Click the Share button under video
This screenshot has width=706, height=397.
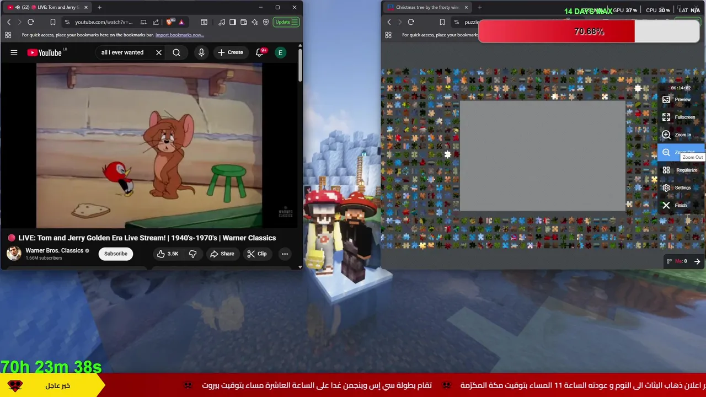coord(222,254)
